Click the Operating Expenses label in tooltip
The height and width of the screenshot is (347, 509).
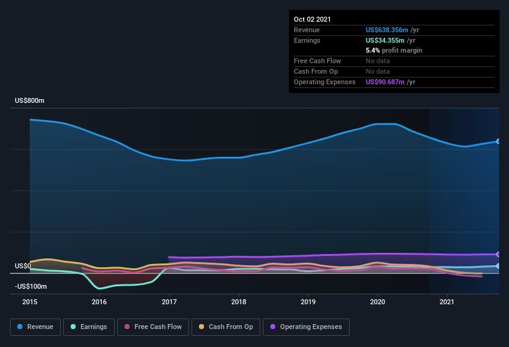pos(325,82)
